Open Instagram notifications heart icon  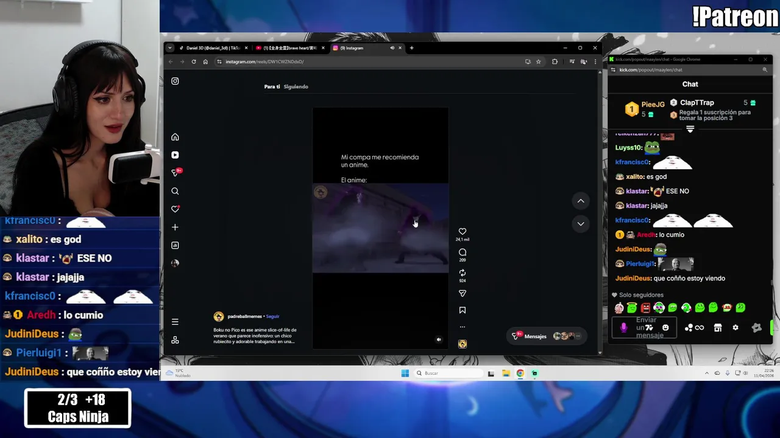175,209
